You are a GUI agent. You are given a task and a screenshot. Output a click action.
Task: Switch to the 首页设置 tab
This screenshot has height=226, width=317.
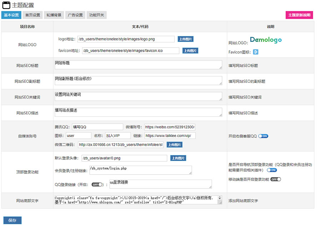tap(32, 15)
